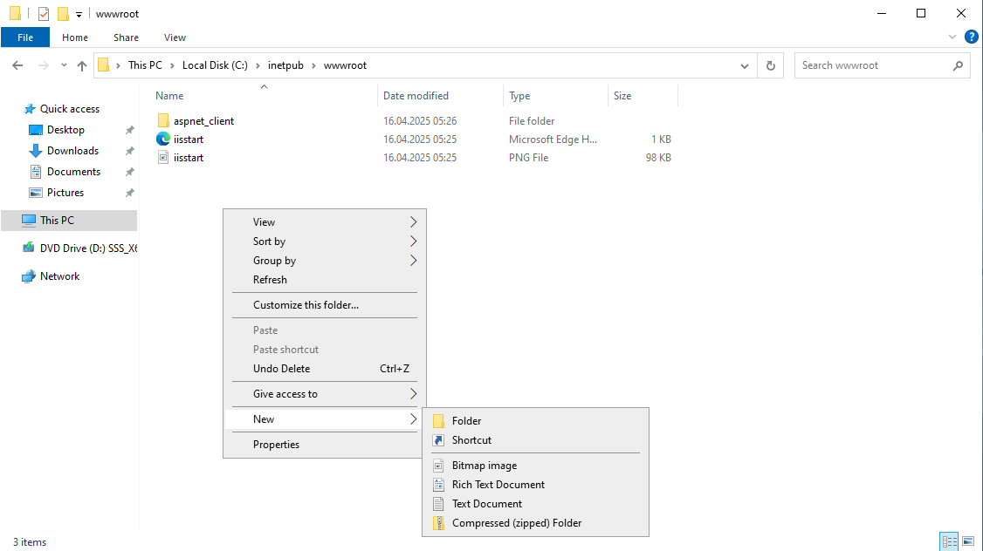983x551 pixels.
Task: Choose Customize this folder...
Action: (325, 305)
